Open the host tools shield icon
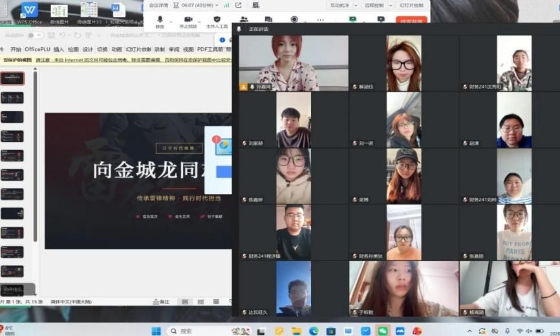Screen dimensions: 560x336 (217, 20)
